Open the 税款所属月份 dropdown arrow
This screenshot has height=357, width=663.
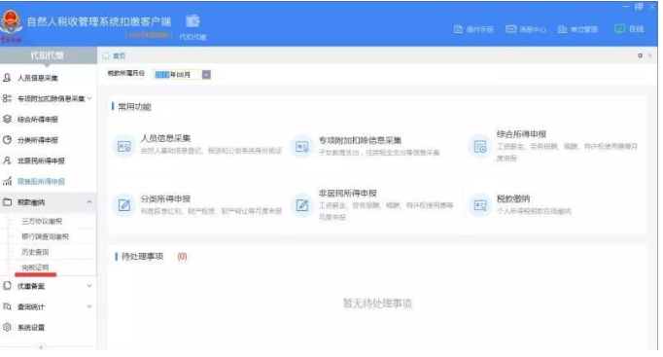pos(206,75)
